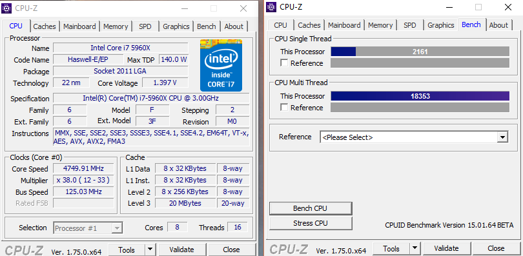Select the Graphics tab in left window
The width and height of the screenshot is (523, 256).
click(x=176, y=26)
